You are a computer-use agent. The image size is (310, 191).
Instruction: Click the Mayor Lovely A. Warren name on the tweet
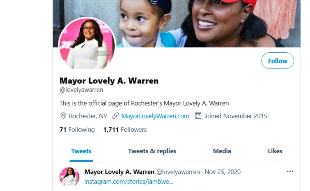119,172
